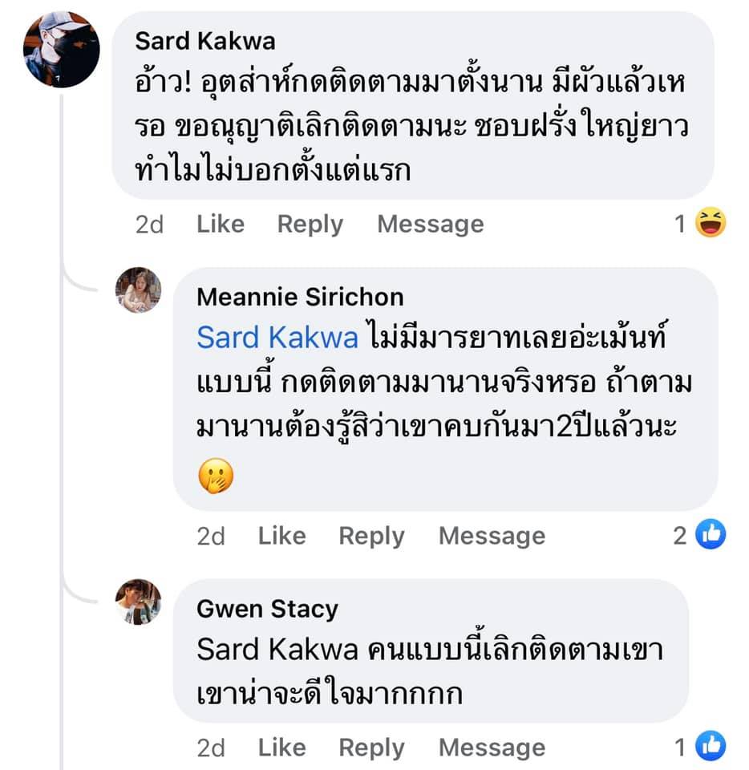Screen dimensions: 749x770
Task: Like Gwen Stacy's reply
Action: [281, 748]
